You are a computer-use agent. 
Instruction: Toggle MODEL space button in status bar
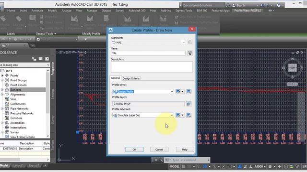point(174,167)
